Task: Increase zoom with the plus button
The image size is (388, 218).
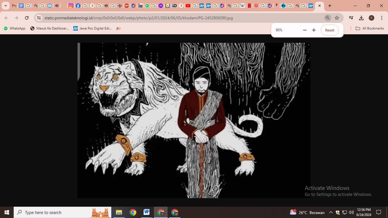Action: 314,30
